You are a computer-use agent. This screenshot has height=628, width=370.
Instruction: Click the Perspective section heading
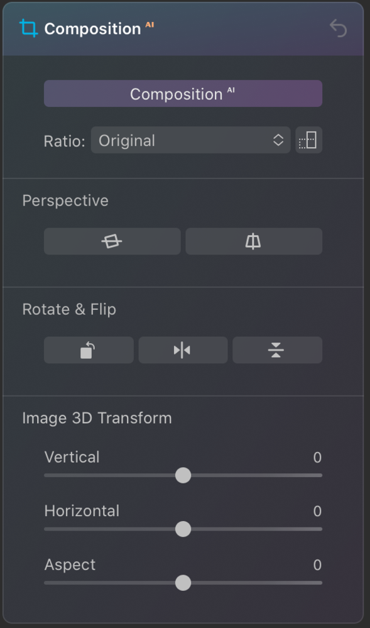coord(65,201)
